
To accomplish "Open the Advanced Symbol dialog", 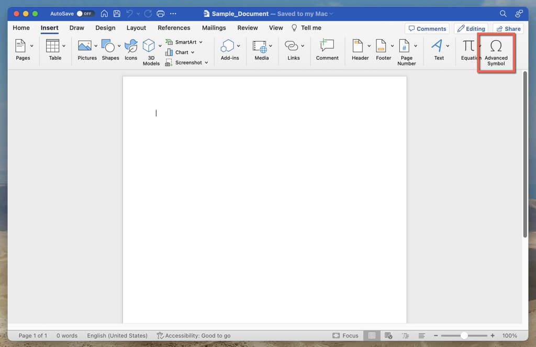I will tap(496, 52).
